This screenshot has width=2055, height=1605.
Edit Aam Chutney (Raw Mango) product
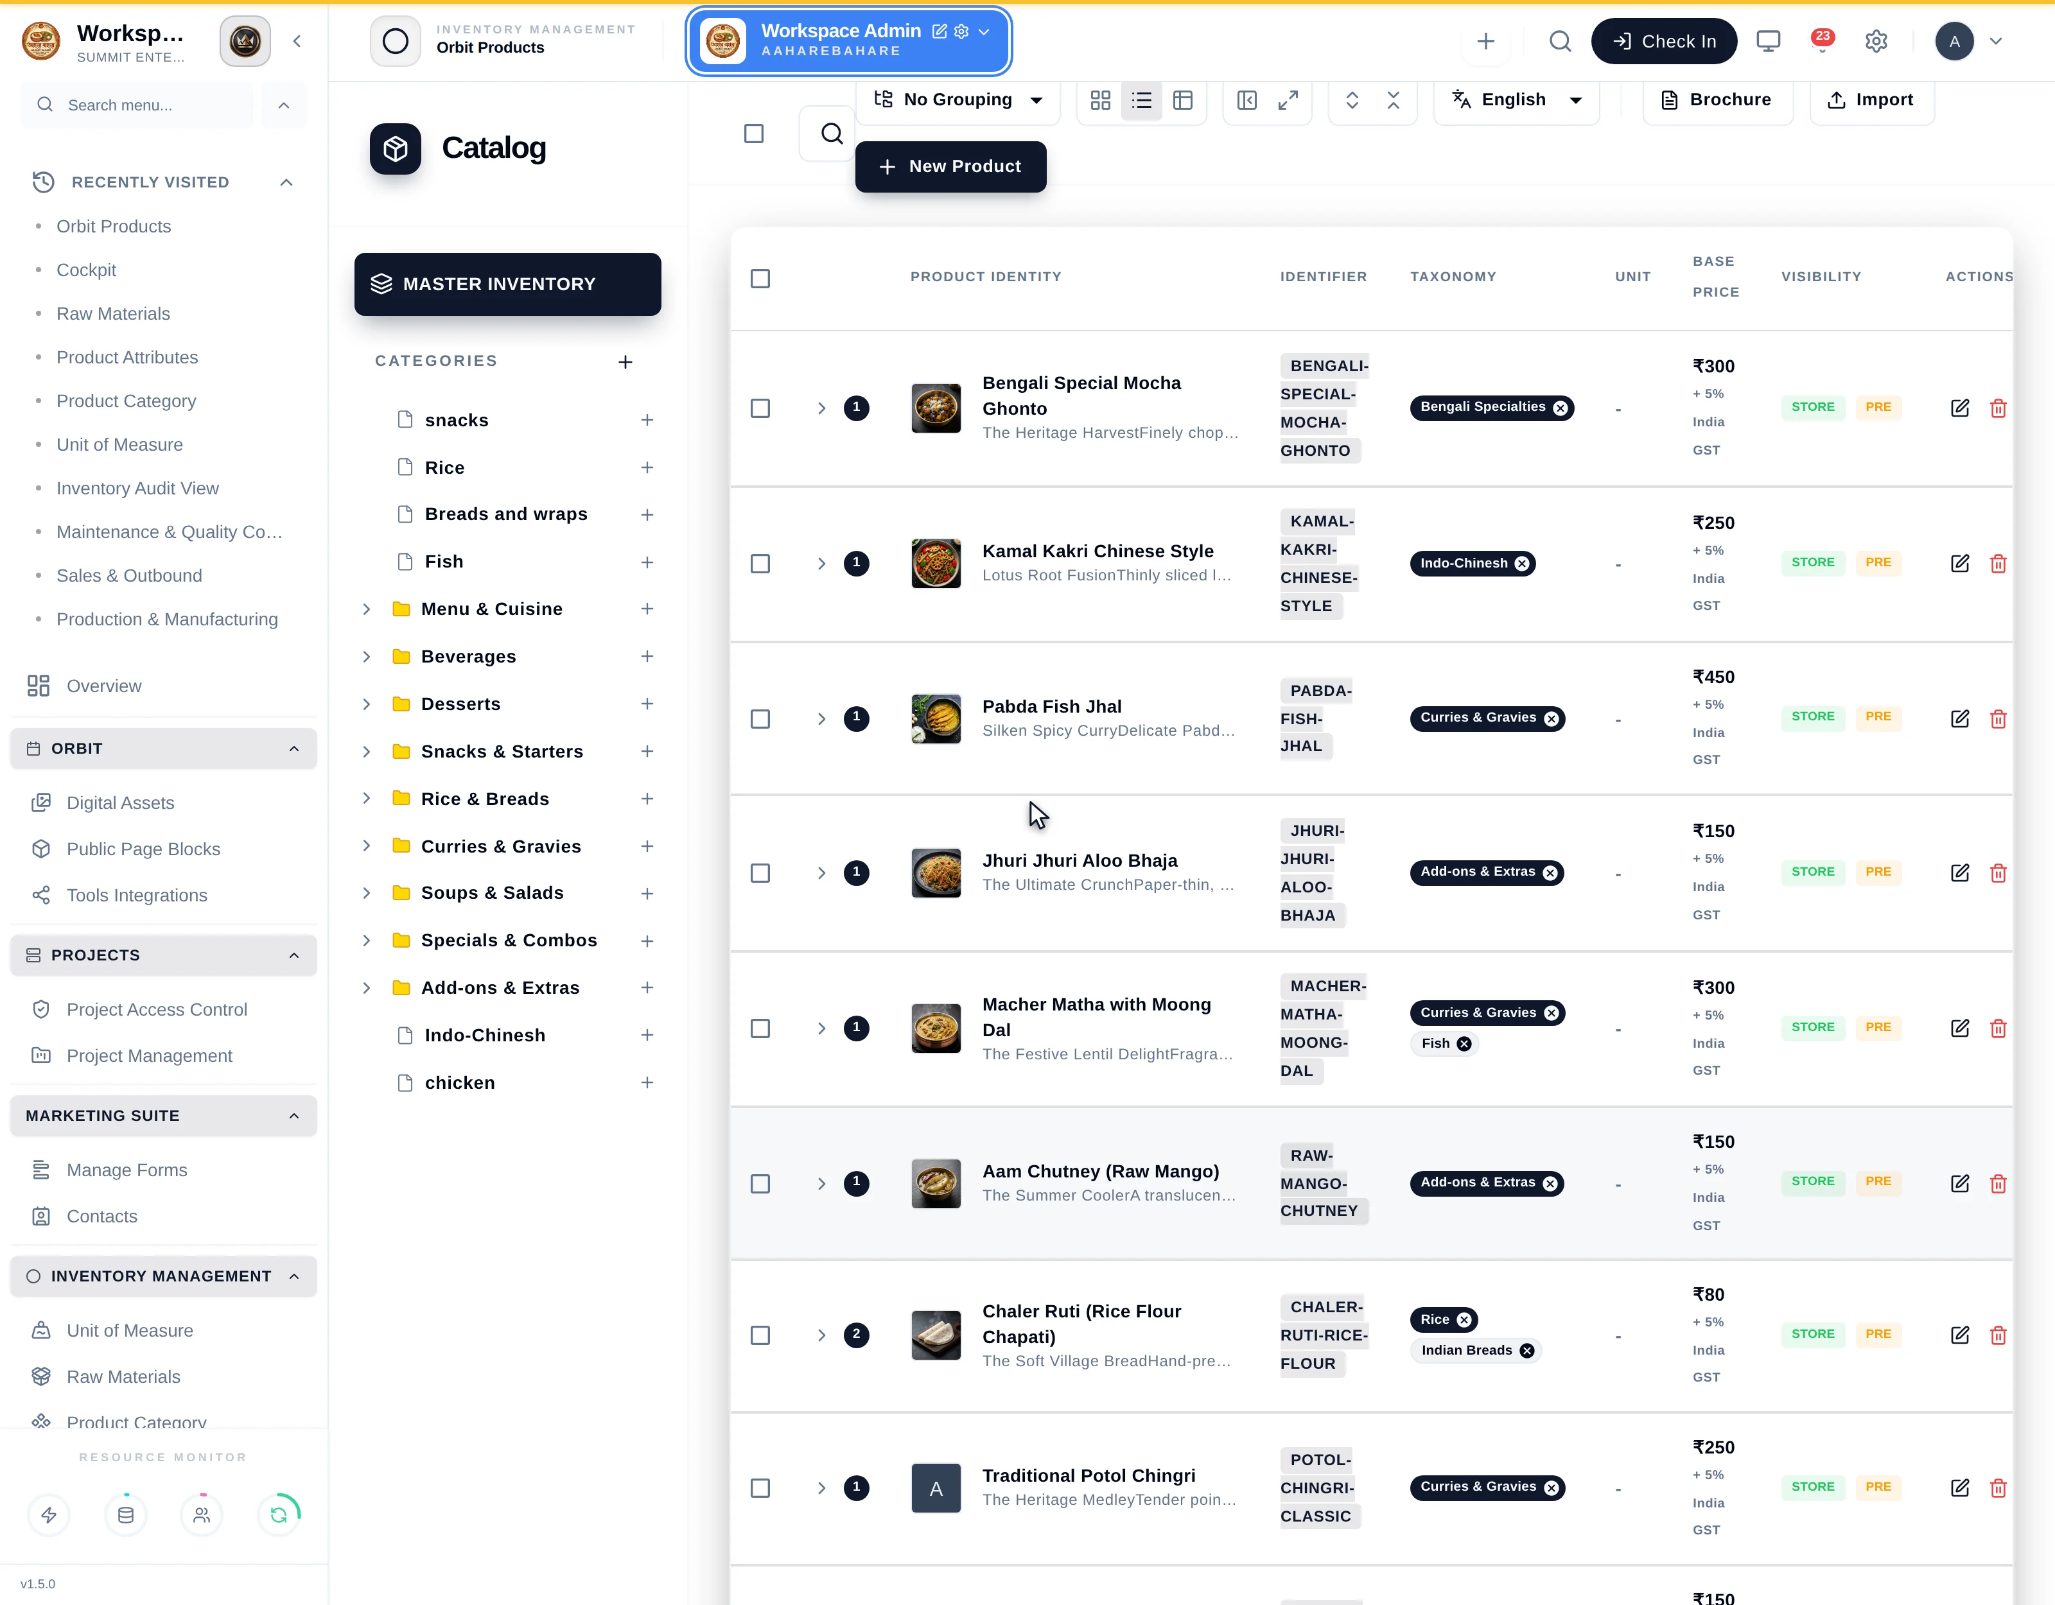click(1960, 1183)
